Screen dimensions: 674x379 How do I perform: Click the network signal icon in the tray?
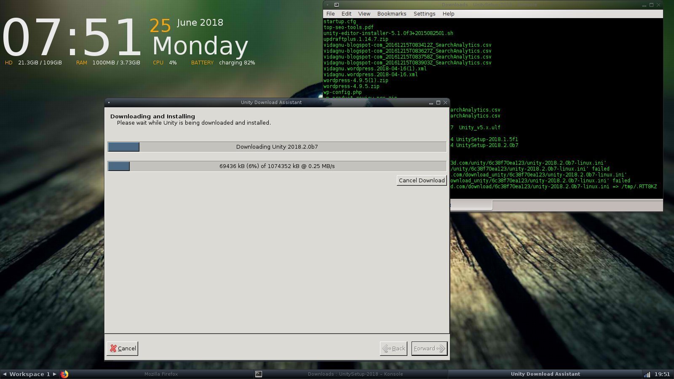647,374
